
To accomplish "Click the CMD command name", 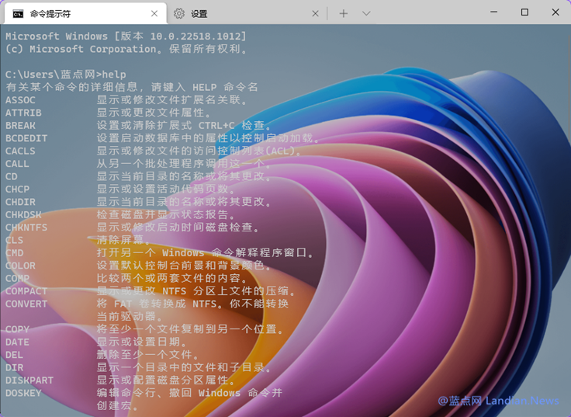I will 14,253.
